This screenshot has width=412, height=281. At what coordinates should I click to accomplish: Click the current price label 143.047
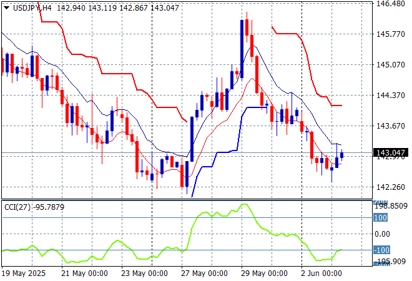coord(390,153)
